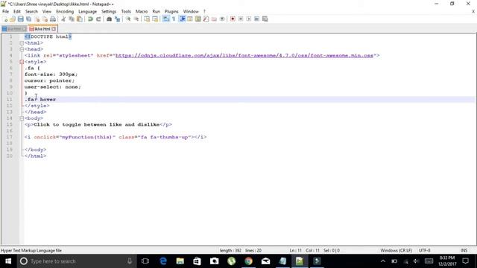Open the File menu
Image resolution: width=477 pixels, height=268 pixels.
click(x=5, y=11)
